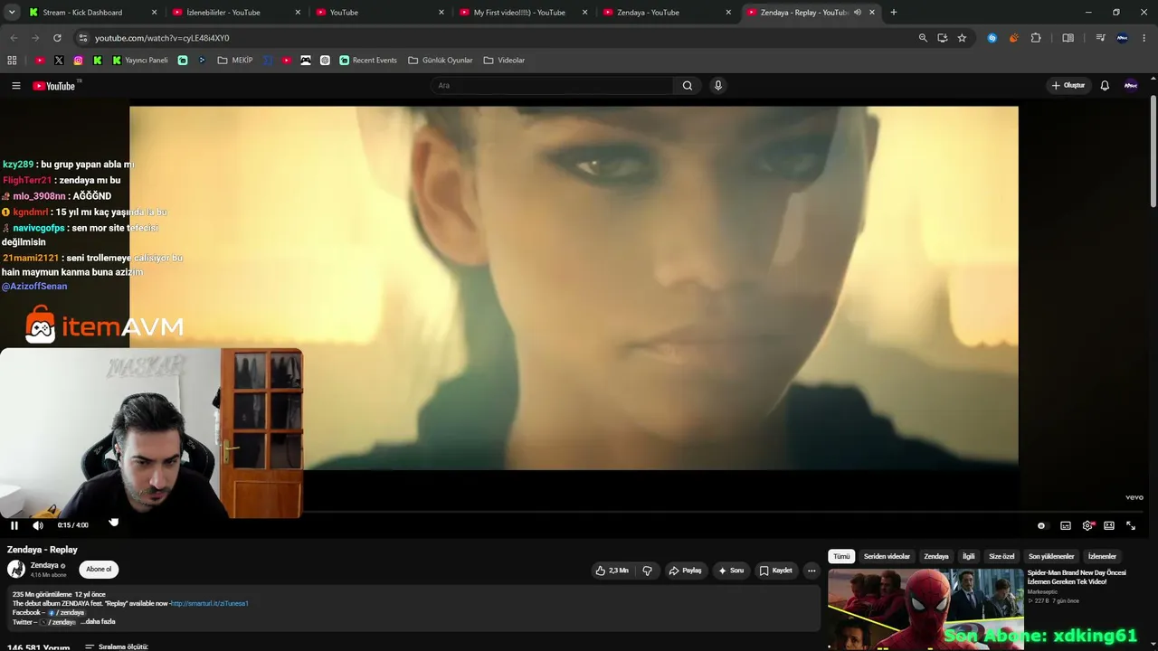Open the Sıralama ölçütü sort dropdown

pyautogui.click(x=117, y=647)
